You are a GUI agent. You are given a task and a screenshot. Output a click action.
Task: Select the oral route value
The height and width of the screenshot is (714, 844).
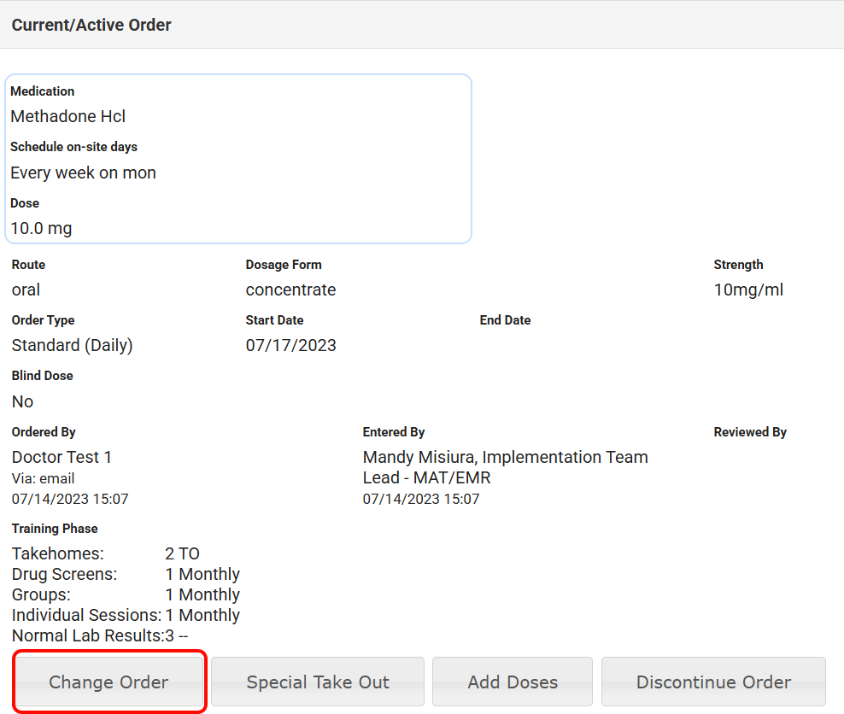pos(26,290)
